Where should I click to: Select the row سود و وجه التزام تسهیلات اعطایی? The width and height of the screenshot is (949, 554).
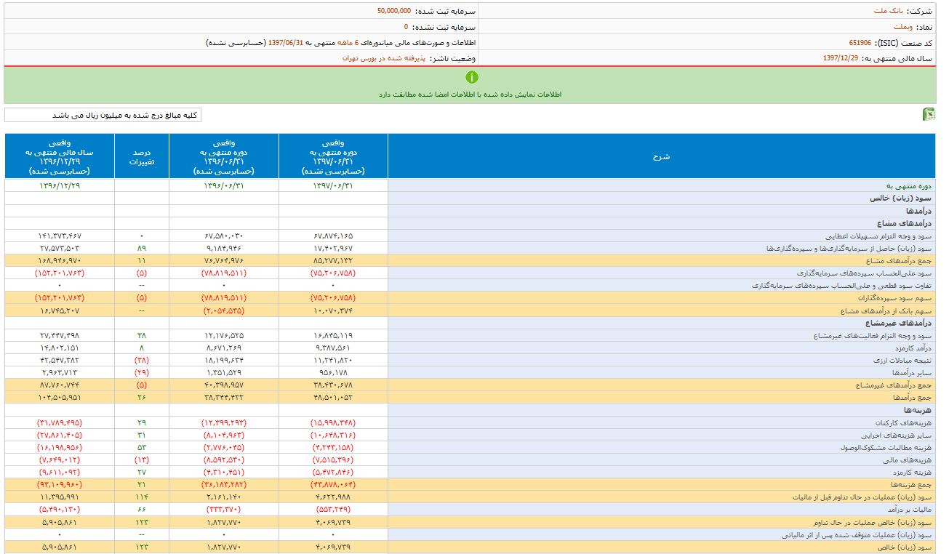tap(470, 236)
